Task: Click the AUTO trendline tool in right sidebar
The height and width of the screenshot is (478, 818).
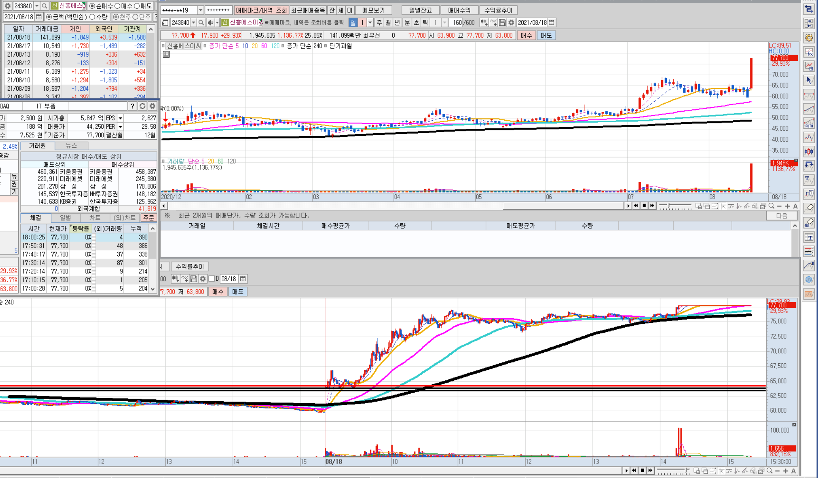Action: 809,123
